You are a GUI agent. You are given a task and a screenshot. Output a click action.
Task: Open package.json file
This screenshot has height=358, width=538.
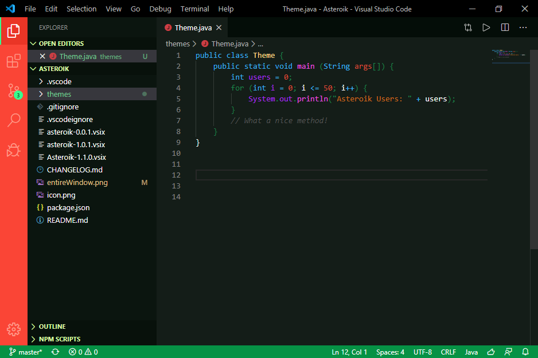(x=92, y=207)
